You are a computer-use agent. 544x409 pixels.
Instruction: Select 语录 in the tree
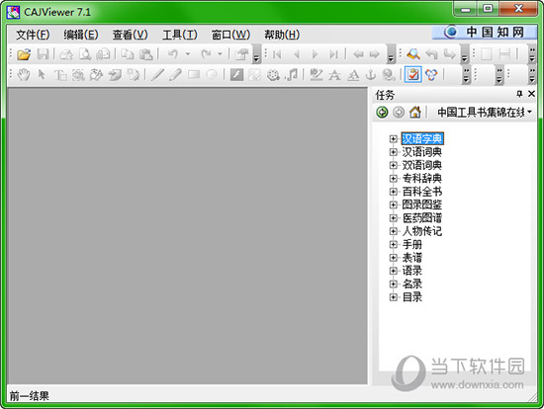[x=412, y=271]
